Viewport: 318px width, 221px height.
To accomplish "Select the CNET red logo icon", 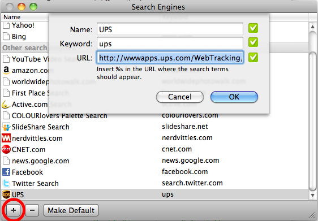I will coord(6,149).
